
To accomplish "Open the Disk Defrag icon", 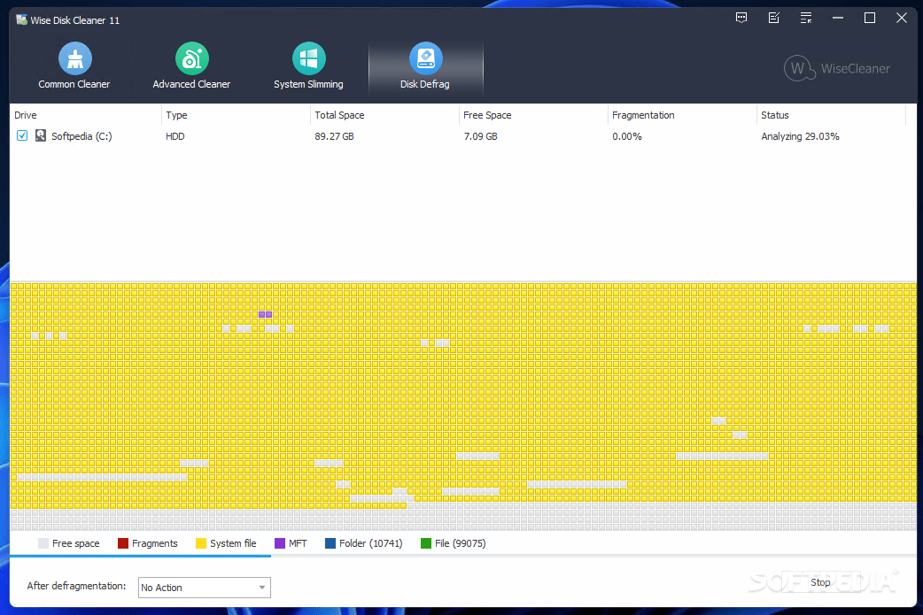I will click(x=425, y=58).
